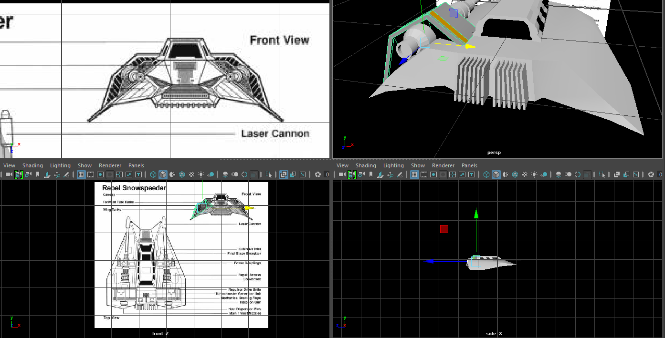Open Renderer menu in front panel
The image size is (665, 338).
coord(110,165)
